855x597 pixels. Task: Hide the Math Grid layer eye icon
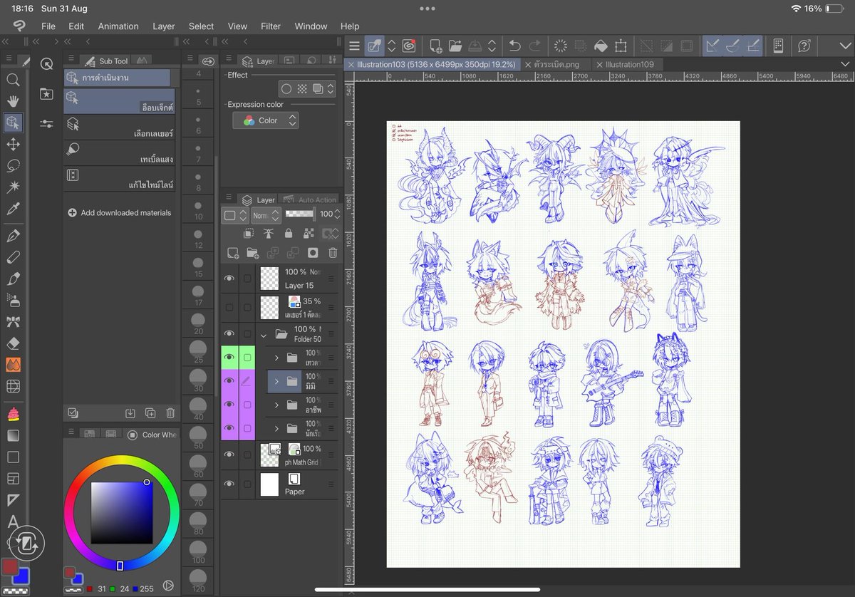[229, 455]
